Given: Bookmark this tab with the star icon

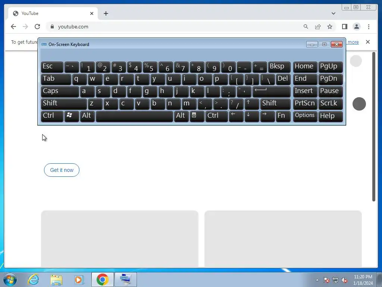Looking at the screenshot, I should click(330, 27).
